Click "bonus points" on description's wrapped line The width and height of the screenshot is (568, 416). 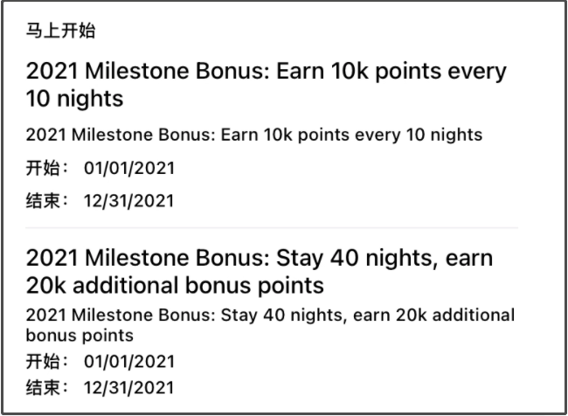click(80, 336)
